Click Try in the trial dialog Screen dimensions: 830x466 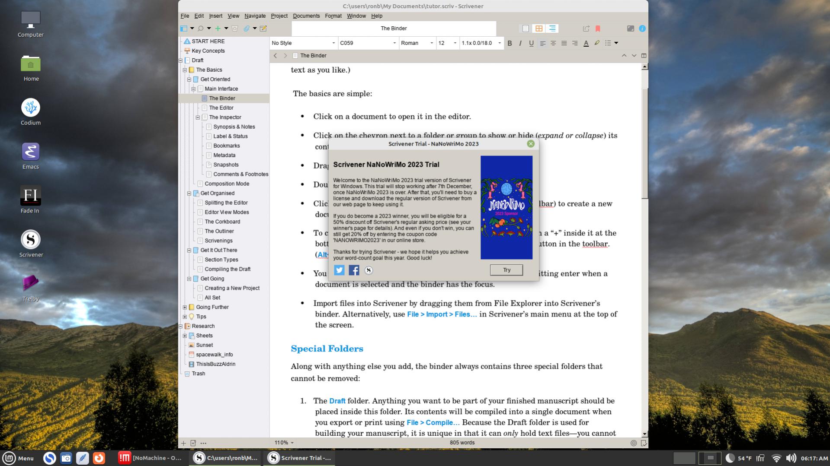pos(506,270)
